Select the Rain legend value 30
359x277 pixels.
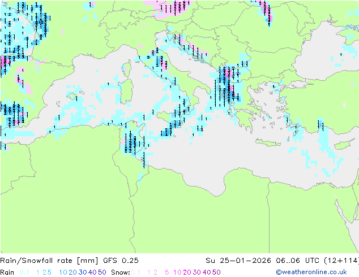click(x=83, y=272)
